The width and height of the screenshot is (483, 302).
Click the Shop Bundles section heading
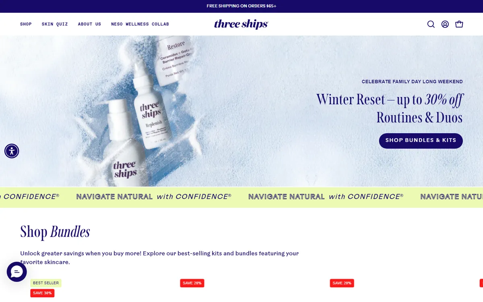click(x=55, y=232)
